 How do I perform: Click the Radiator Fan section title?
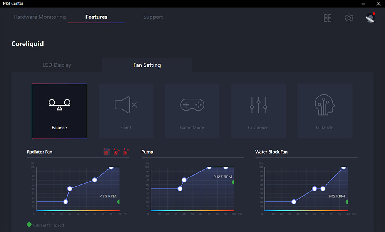[x=40, y=152]
